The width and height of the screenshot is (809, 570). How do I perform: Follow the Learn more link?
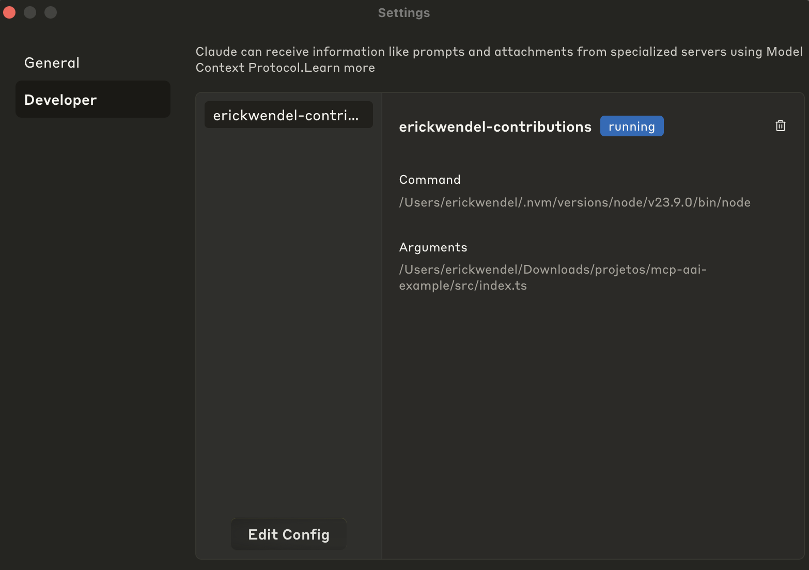340,68
